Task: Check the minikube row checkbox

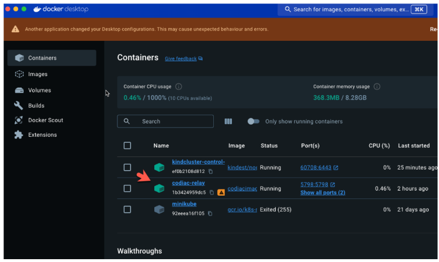Action: click(127, 209)
